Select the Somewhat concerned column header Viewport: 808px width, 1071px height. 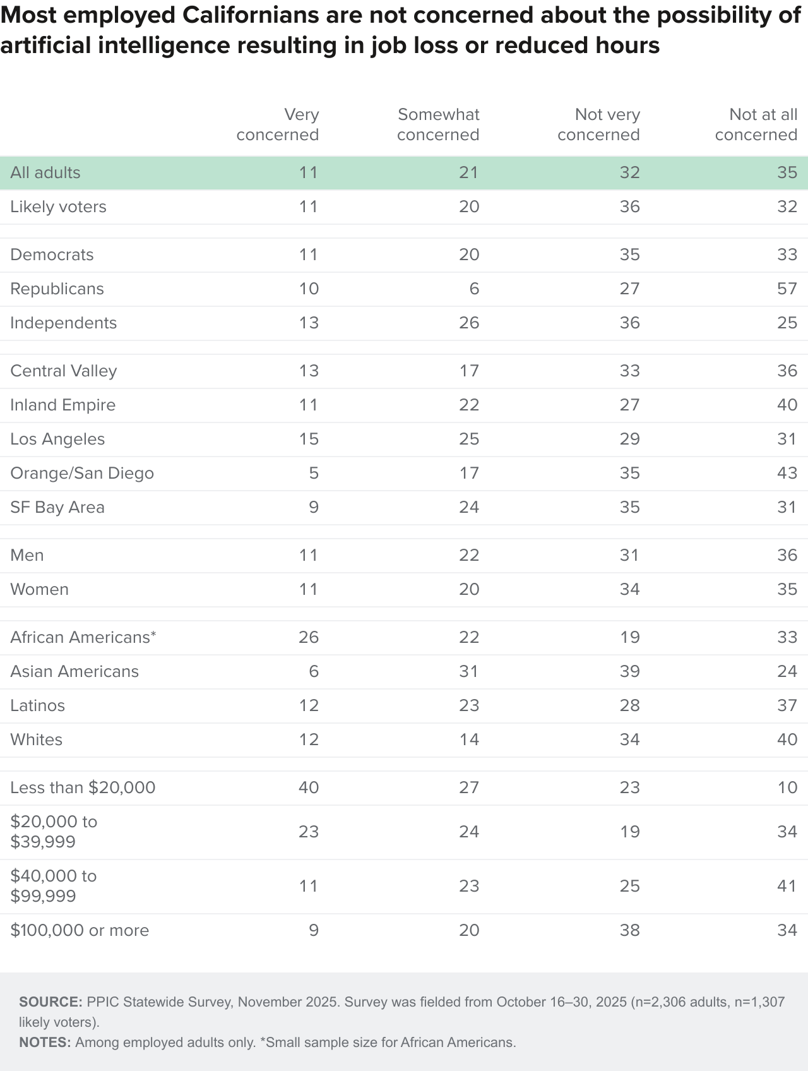(x=438, y=124)
